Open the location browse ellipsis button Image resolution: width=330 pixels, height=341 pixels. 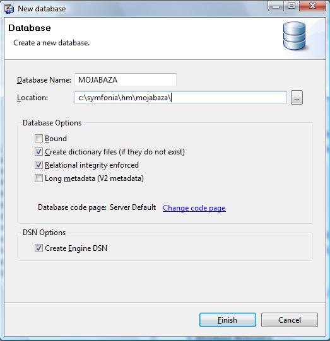point(297,98)
